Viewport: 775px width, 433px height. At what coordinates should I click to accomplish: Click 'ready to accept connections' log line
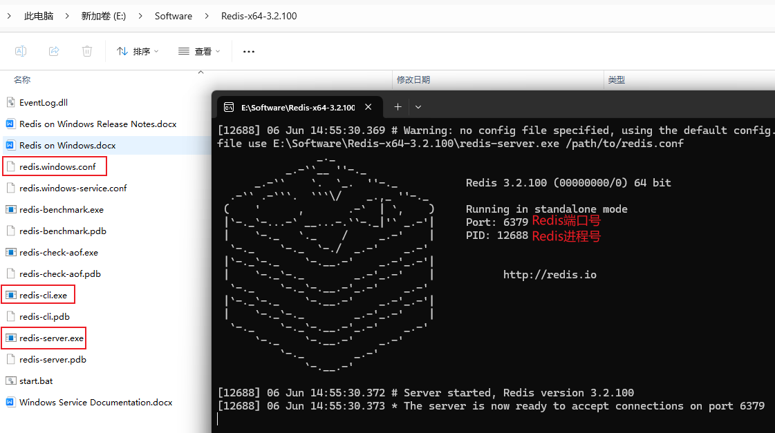[491, 406]
